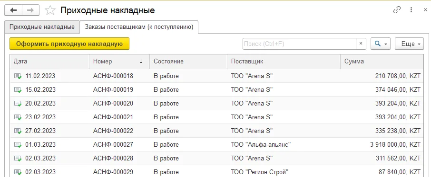Image resolution: width=431 pixels, height=177 pixels.
Task: Sort by the Состояние column header
Action: pos(188,61)
